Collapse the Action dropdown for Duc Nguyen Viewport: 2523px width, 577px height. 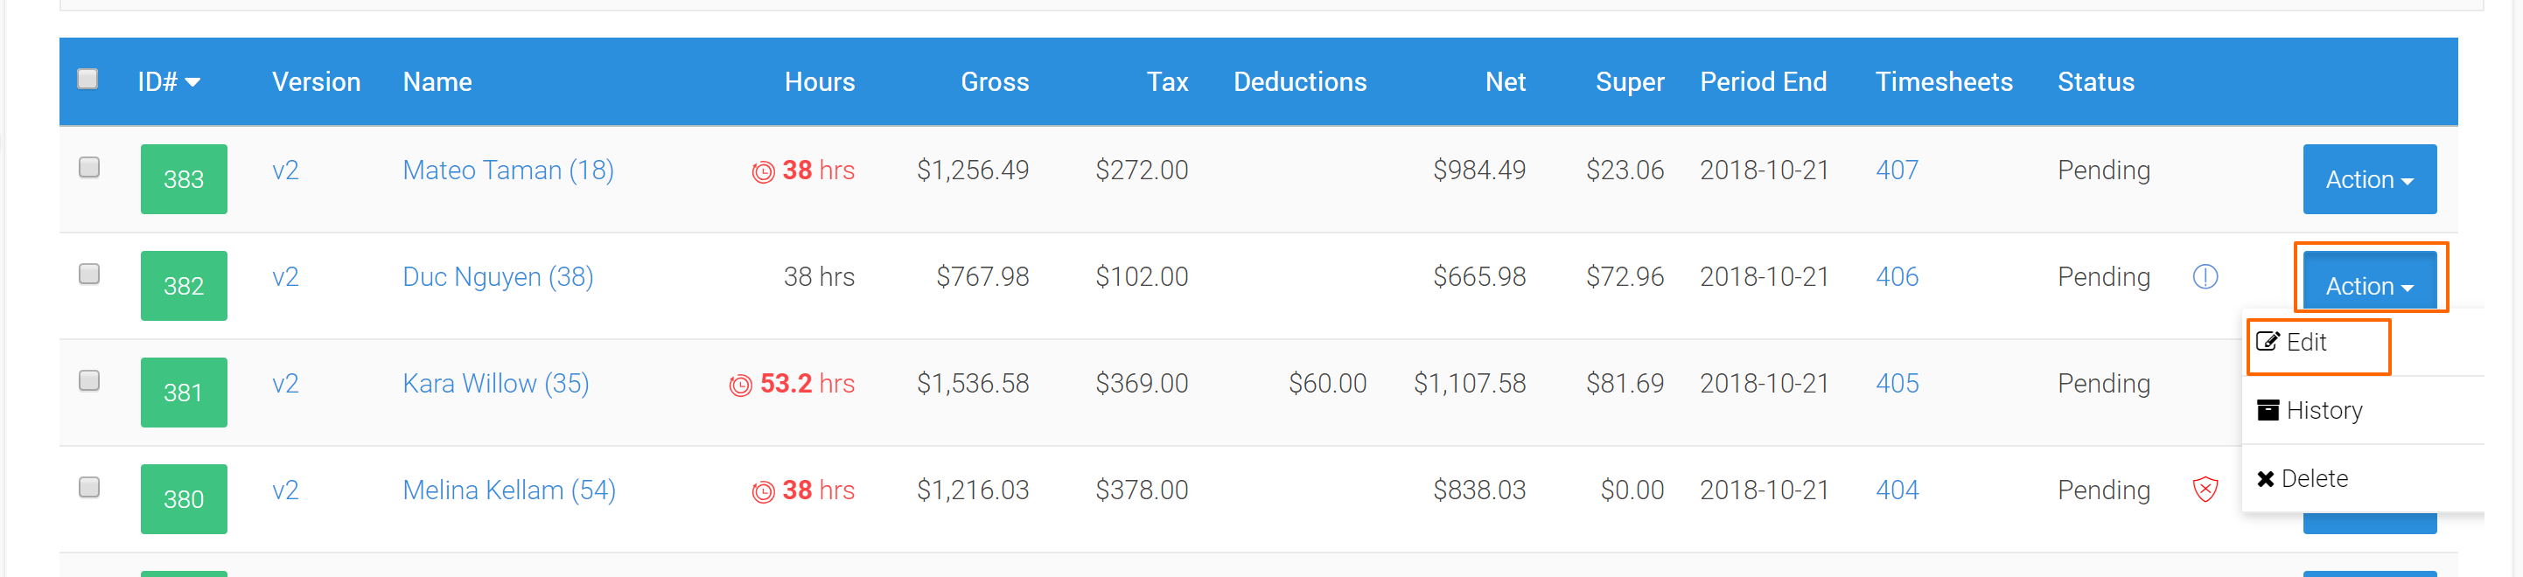[2368, 286]
